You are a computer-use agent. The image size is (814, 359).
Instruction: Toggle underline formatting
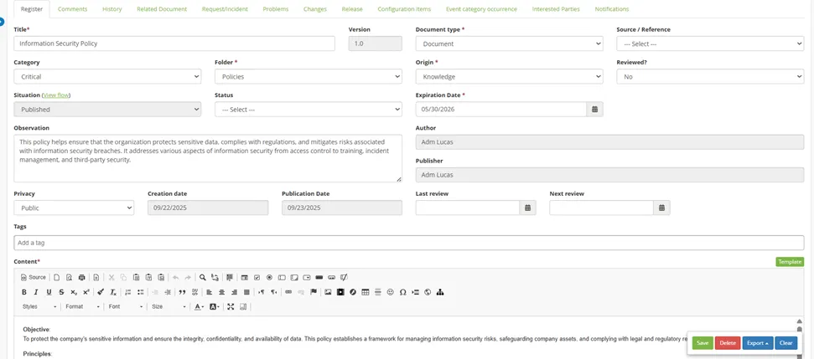[x=49, y=292]
